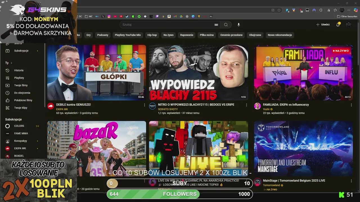
Task: Open the favourites list icon in toolbar
Action: click(x=335, y=10)
